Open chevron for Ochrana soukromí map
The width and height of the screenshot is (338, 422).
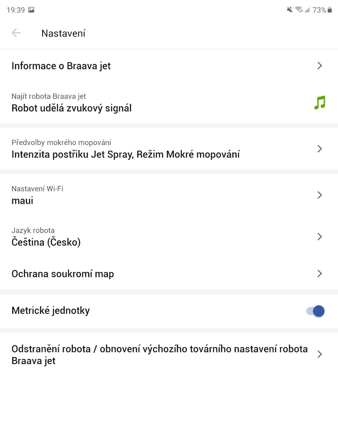[x=320, y=273]
